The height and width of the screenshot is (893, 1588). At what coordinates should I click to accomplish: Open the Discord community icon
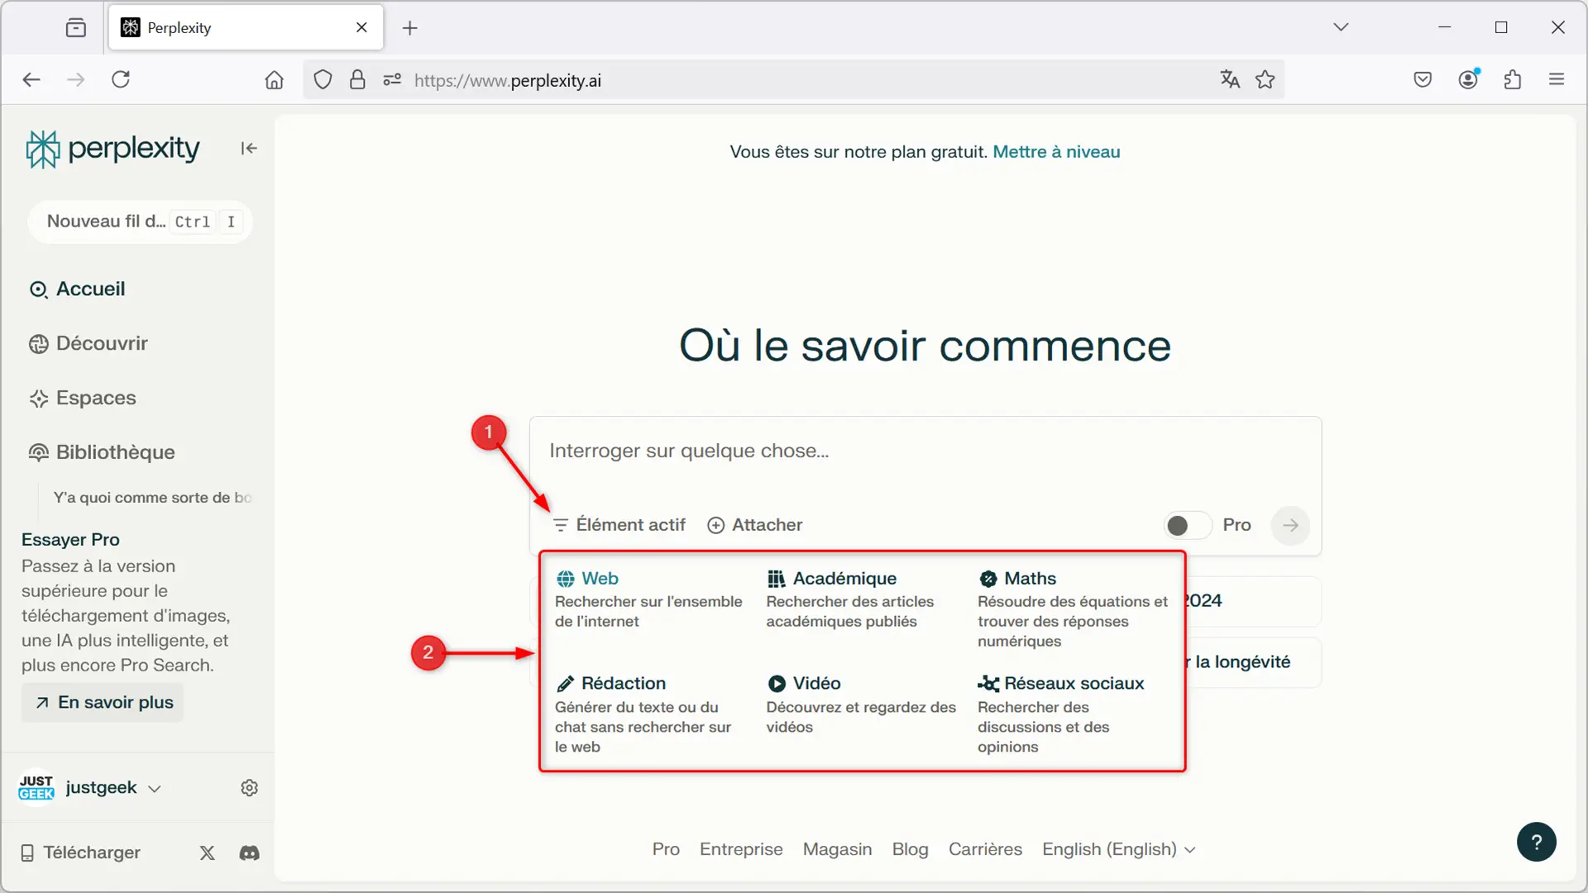coord(249,852)
